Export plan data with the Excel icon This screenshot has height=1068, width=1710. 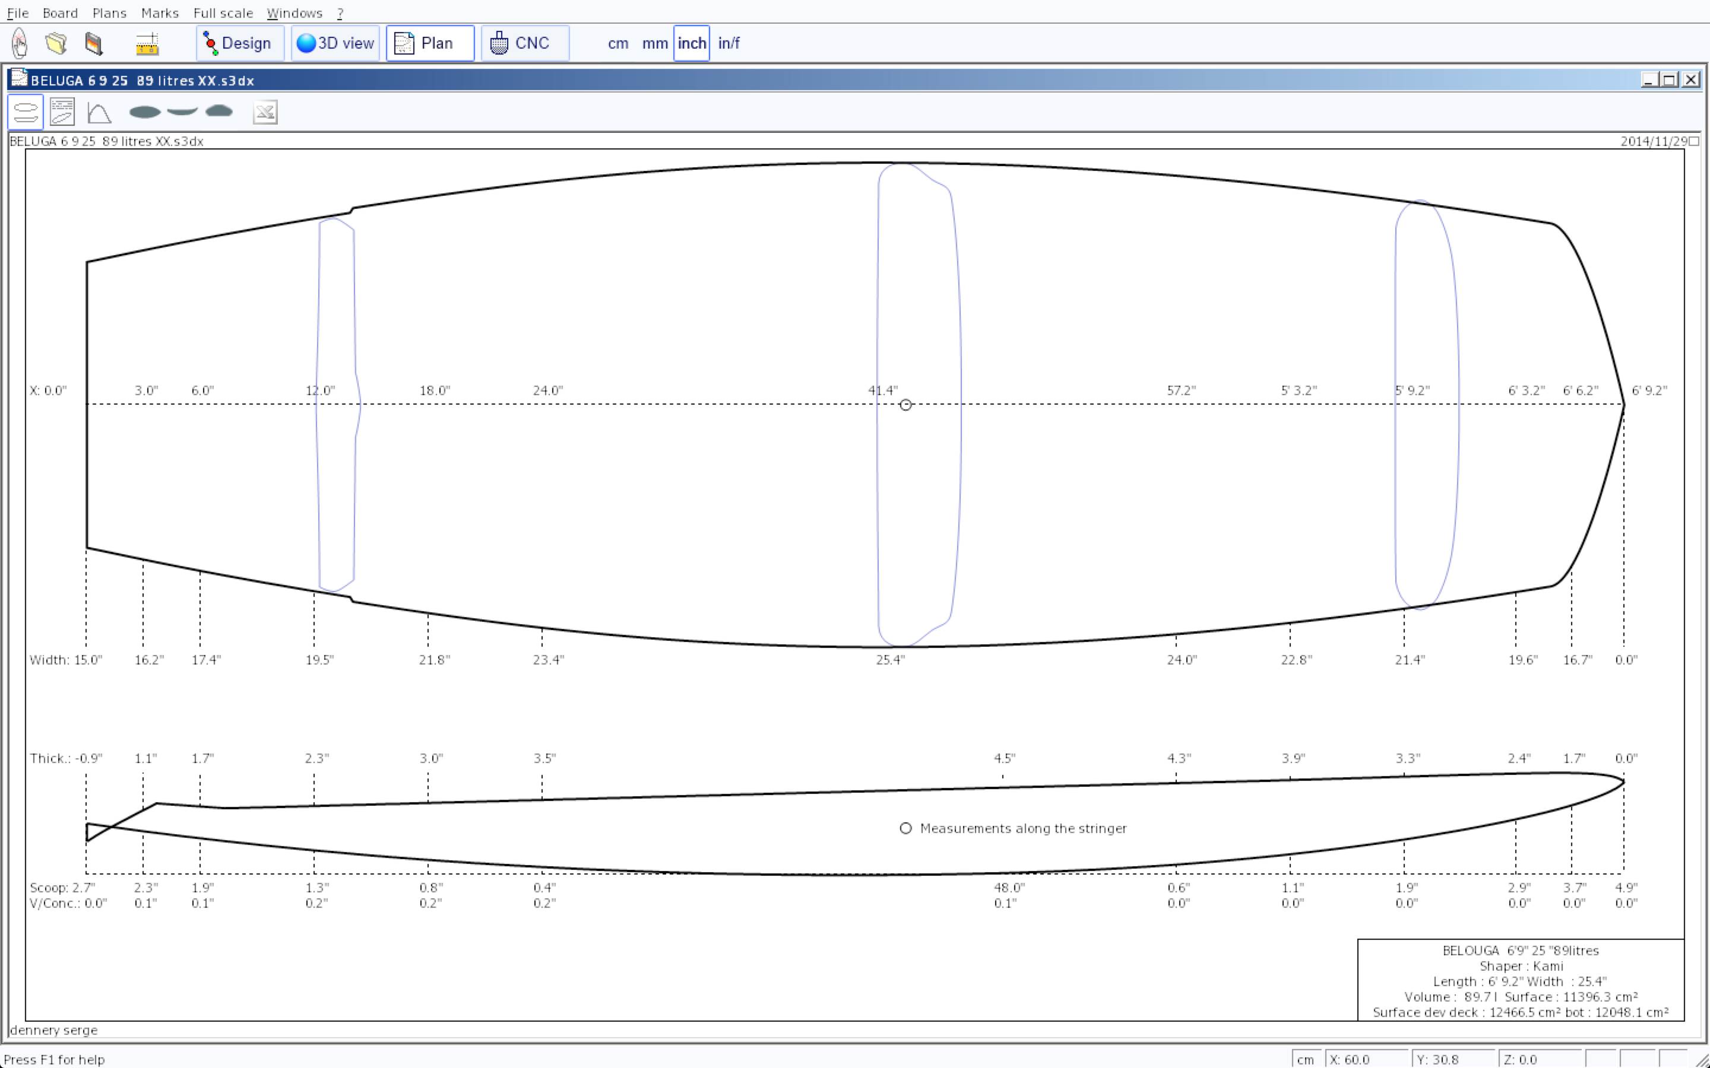(x=265, y=112)
